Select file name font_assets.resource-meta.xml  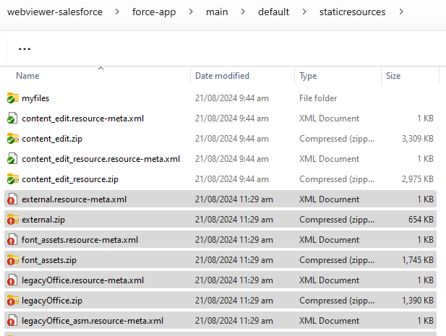80,240
